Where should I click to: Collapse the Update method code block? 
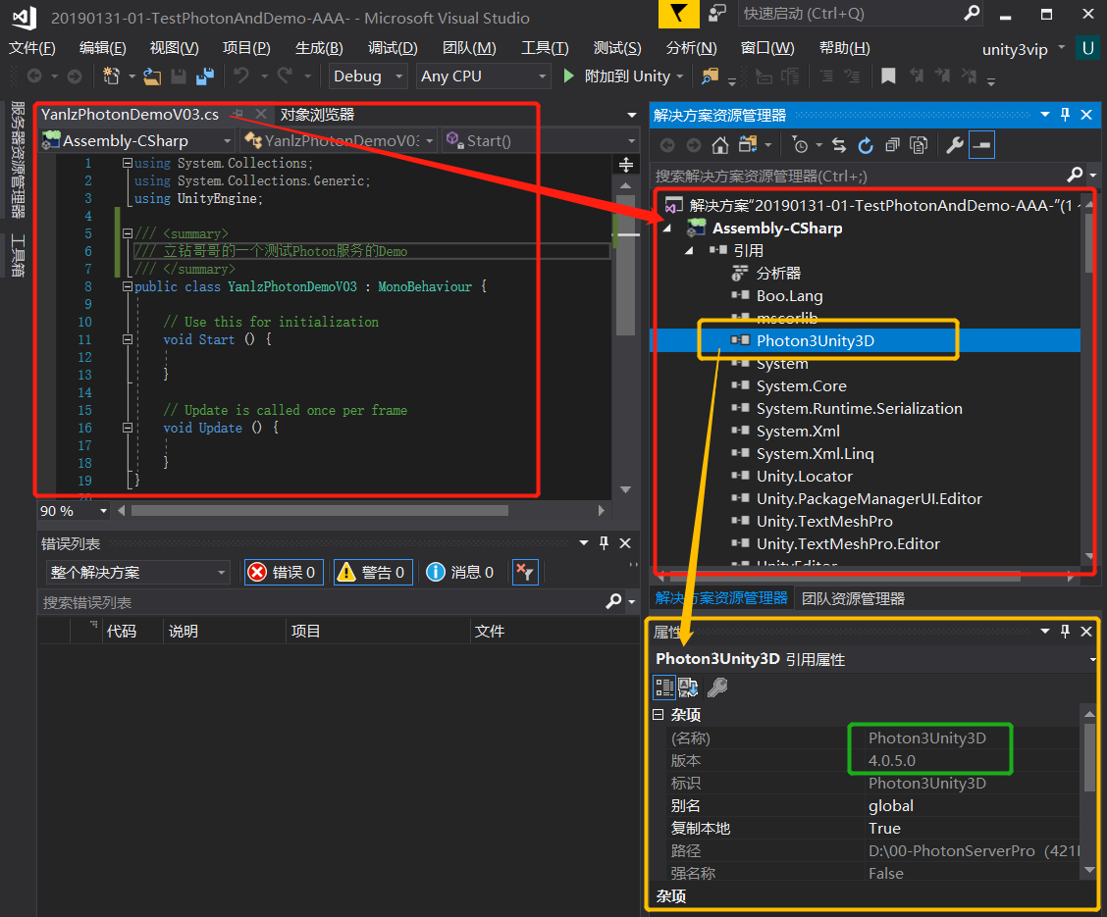[x=128, y=428]
